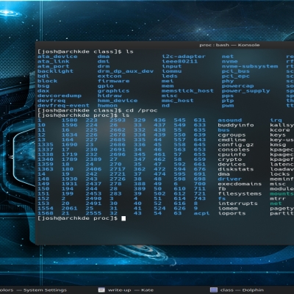Screen dimensions: 294x294
Task: Click memstick_host in the listing
Action: coord(187,91)
